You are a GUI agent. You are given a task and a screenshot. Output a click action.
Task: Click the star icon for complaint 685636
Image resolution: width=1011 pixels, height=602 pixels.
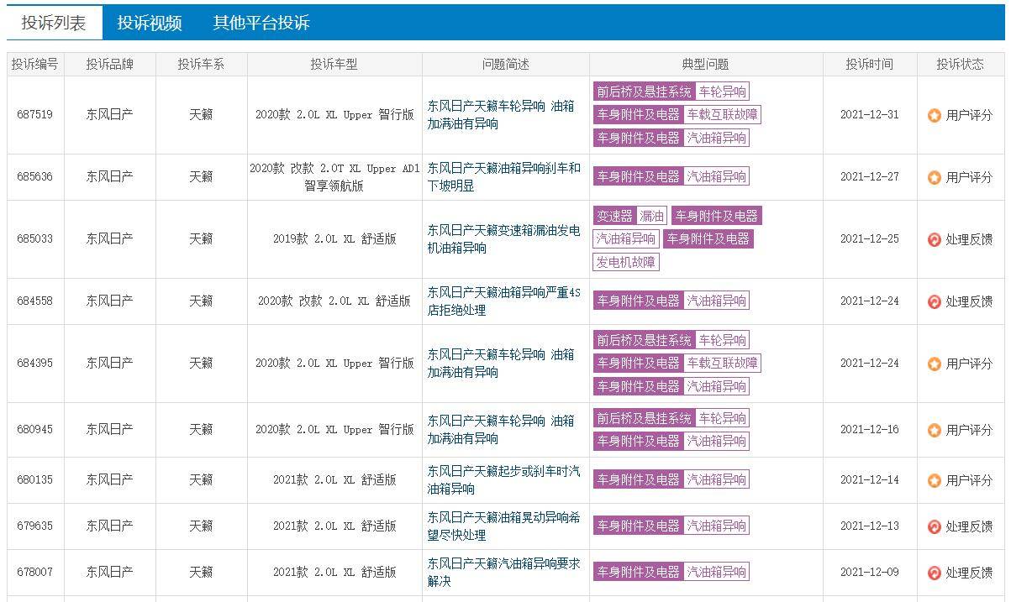(x=934, y=178)
